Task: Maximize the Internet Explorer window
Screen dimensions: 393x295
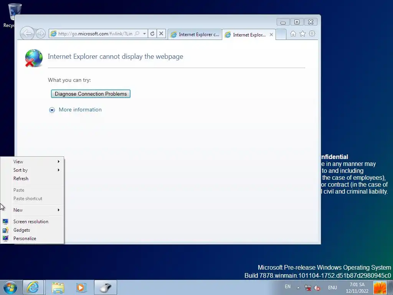Action: tap(297, 22)
